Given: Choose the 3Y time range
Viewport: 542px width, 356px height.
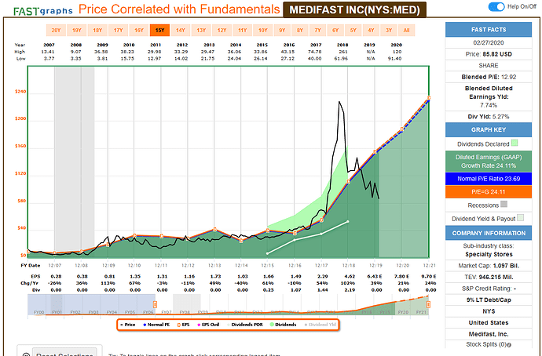Looking at the screenshot, I should click(389, 31).
